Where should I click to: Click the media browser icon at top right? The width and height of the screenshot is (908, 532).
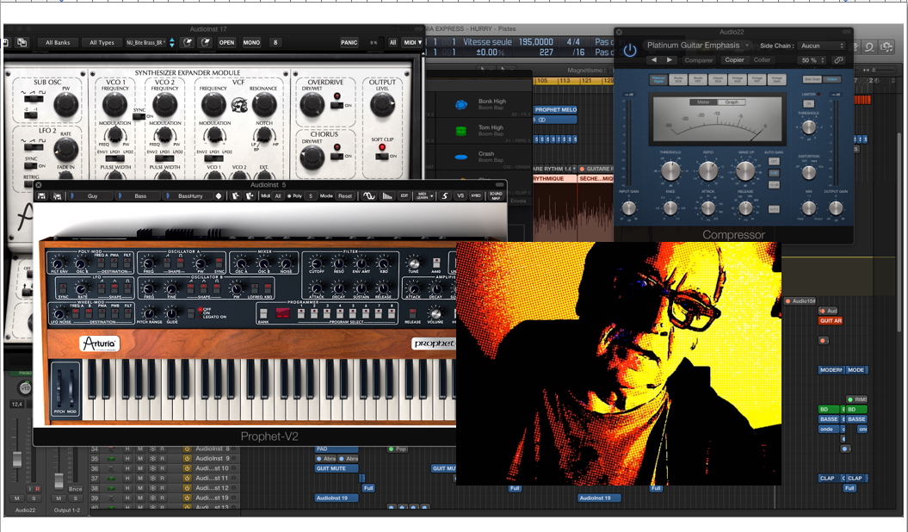(x=886, y=46)
